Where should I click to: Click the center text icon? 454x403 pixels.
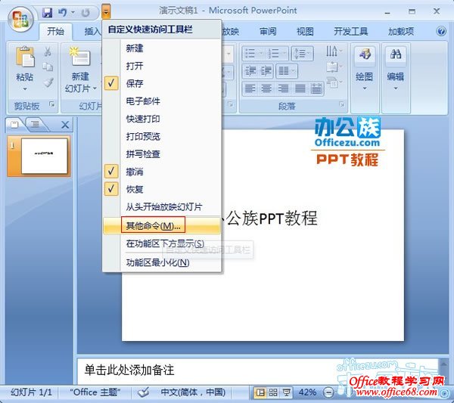pos(266,88)
